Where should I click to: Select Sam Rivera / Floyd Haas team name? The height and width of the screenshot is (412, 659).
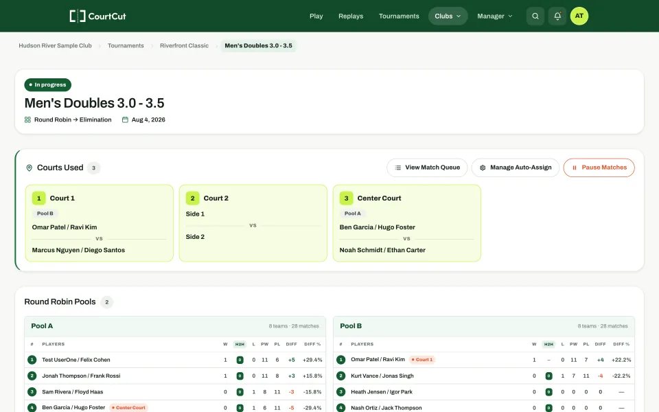tap(72, 392)
